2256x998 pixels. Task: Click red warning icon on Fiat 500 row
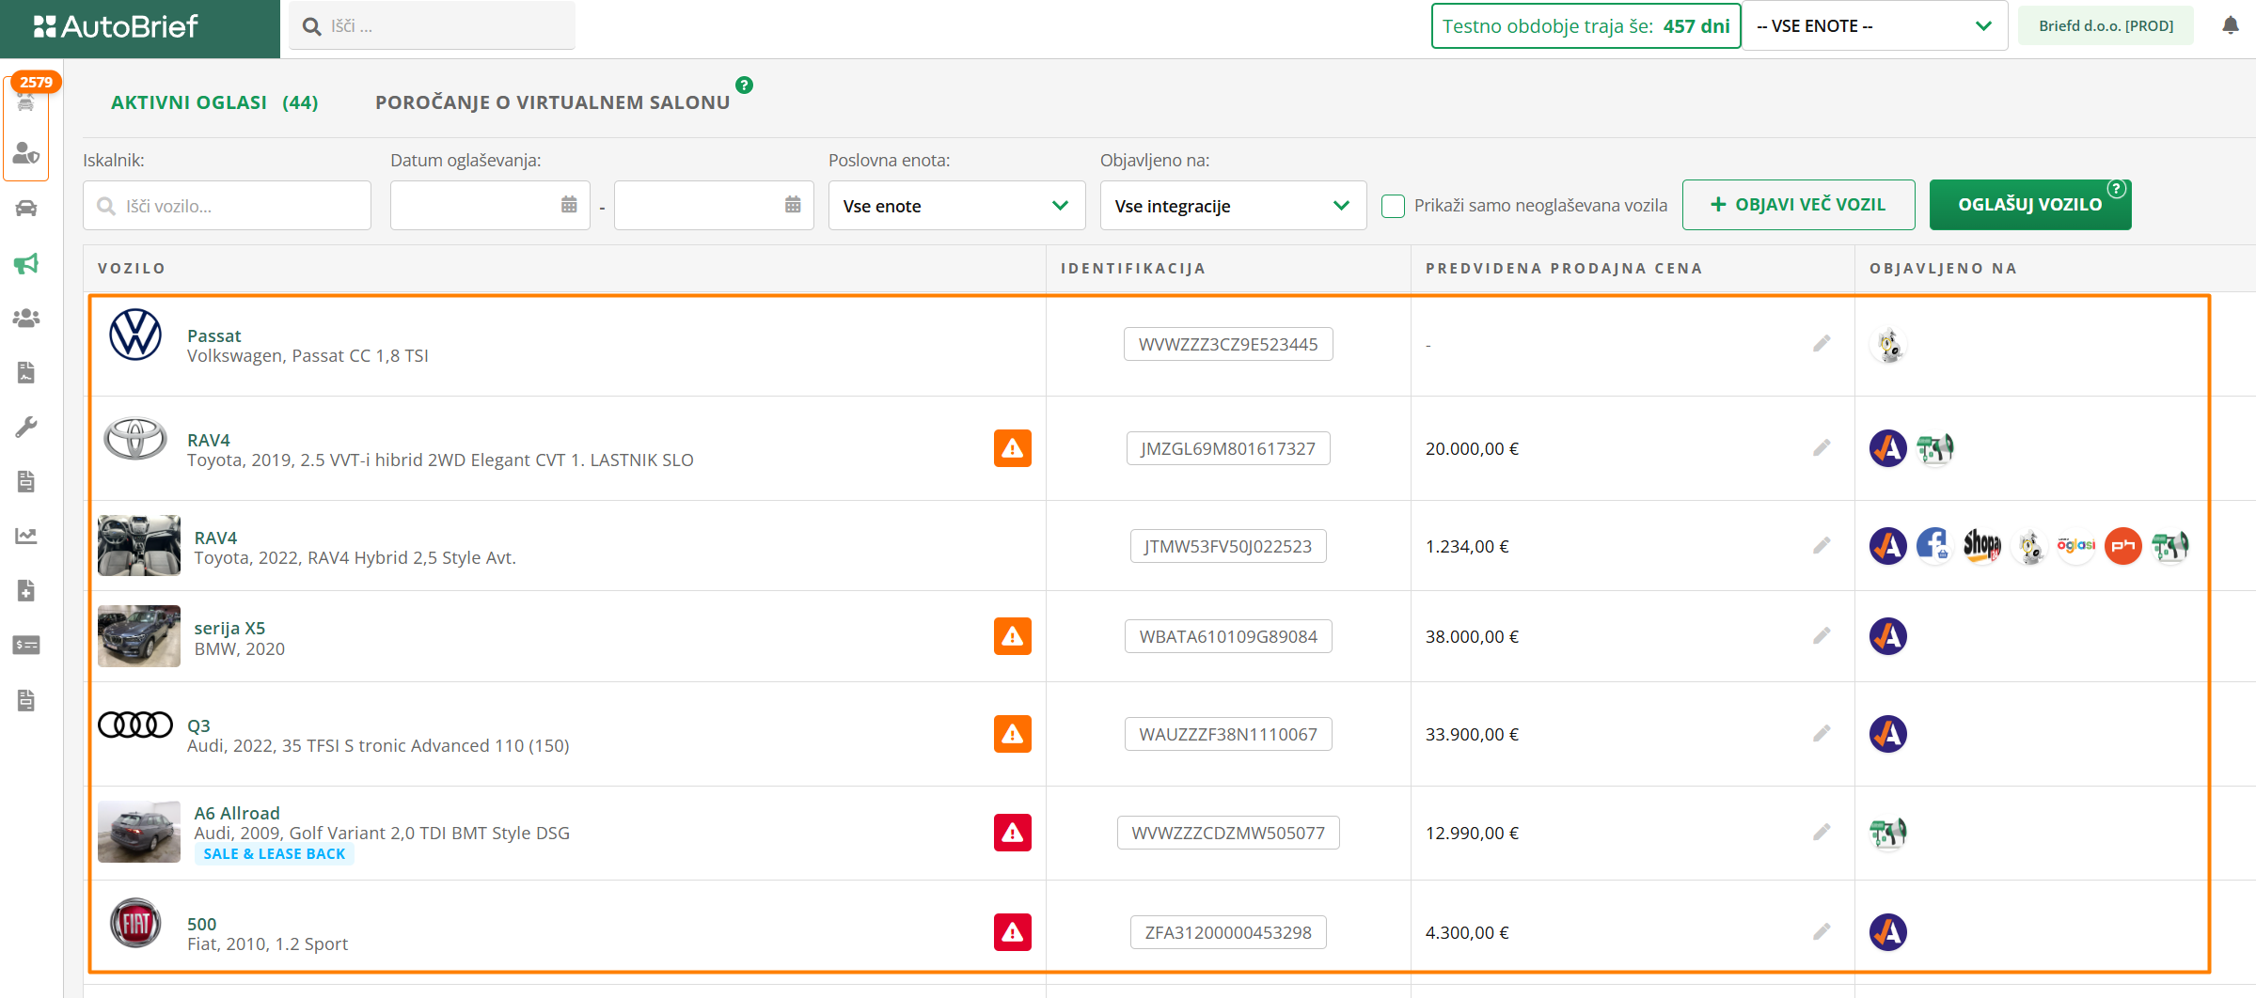1013,932
